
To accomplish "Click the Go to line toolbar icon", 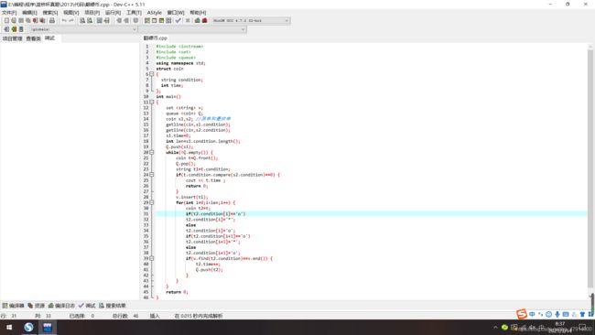I will 106,20.
